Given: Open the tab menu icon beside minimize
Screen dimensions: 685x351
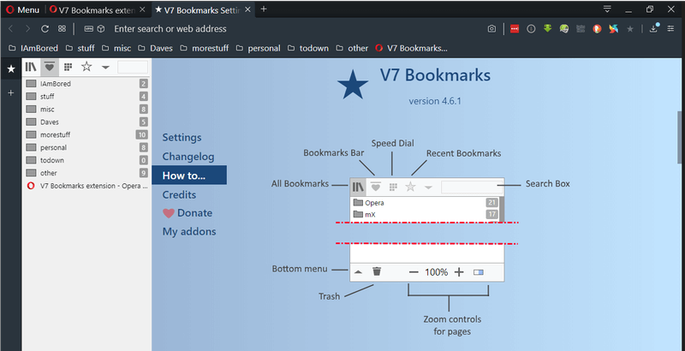Looking at the screenshot, I should [607, 9].
